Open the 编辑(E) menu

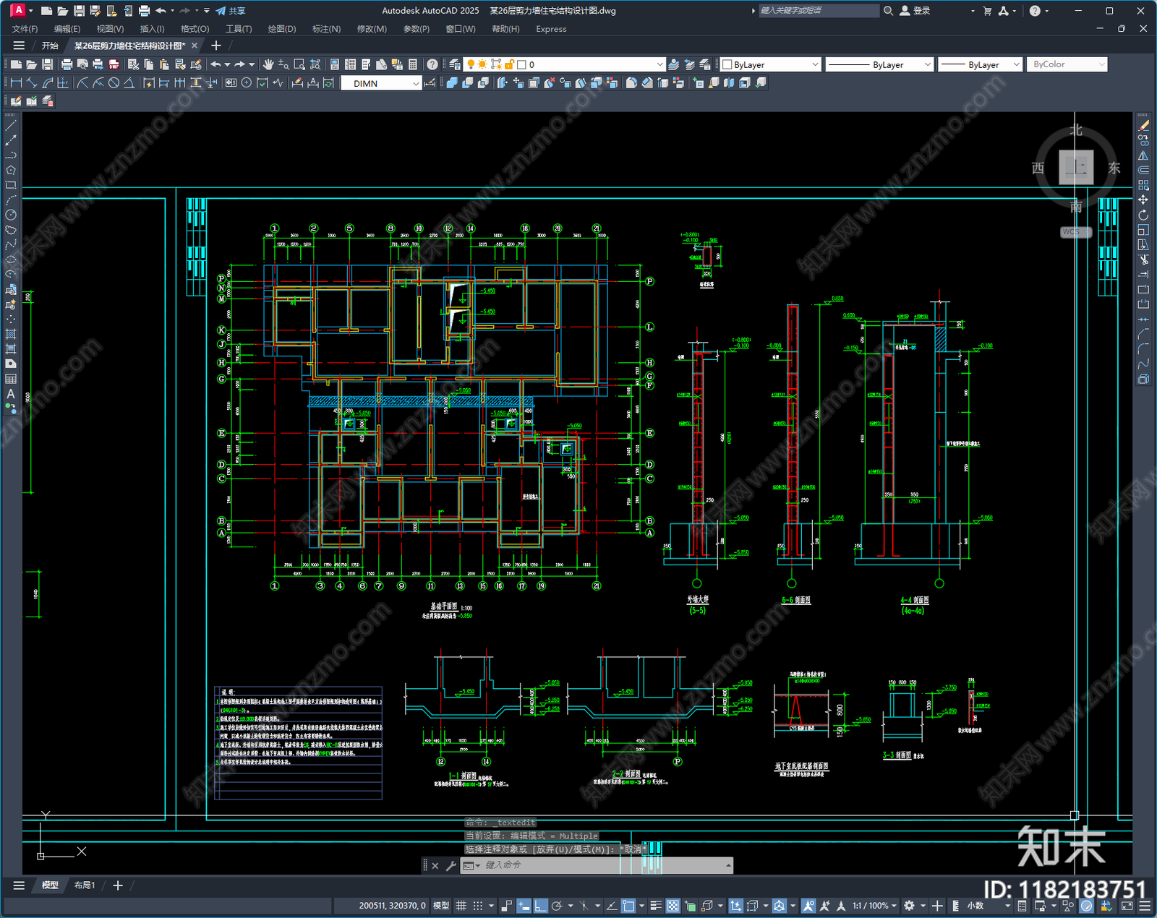67,29
